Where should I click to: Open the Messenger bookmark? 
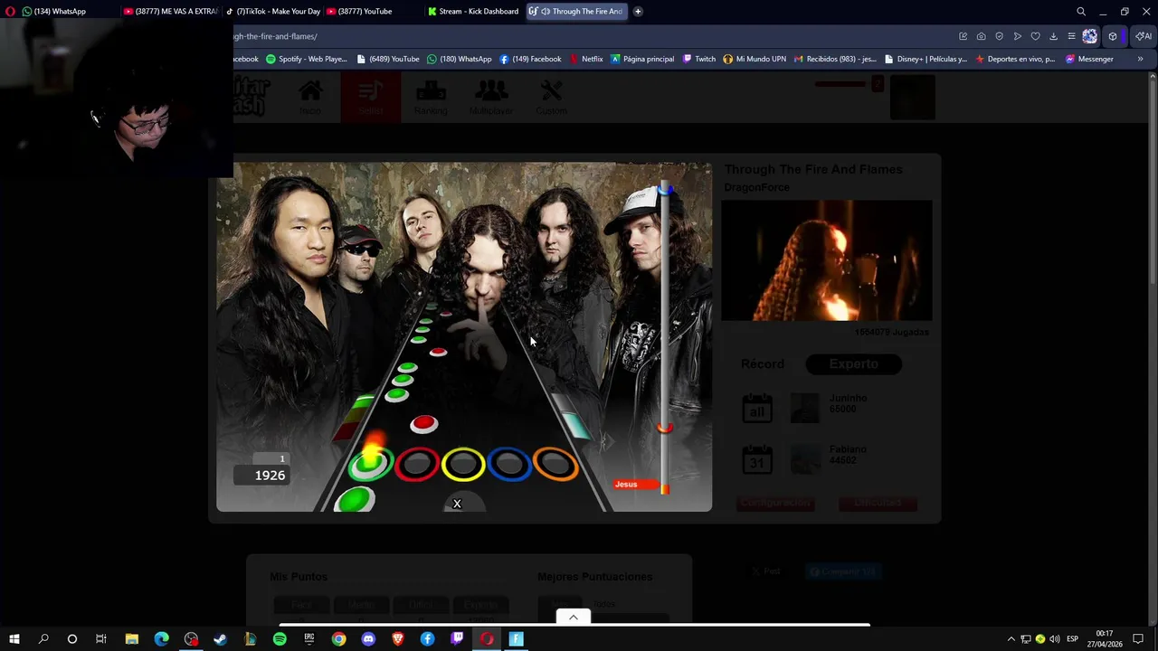[x=1089, y=59]
